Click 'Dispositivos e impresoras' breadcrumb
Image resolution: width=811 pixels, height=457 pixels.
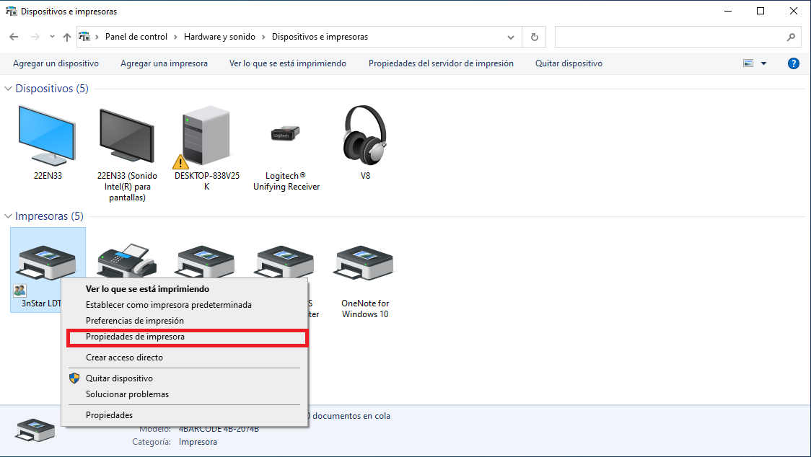coord(320,37)
